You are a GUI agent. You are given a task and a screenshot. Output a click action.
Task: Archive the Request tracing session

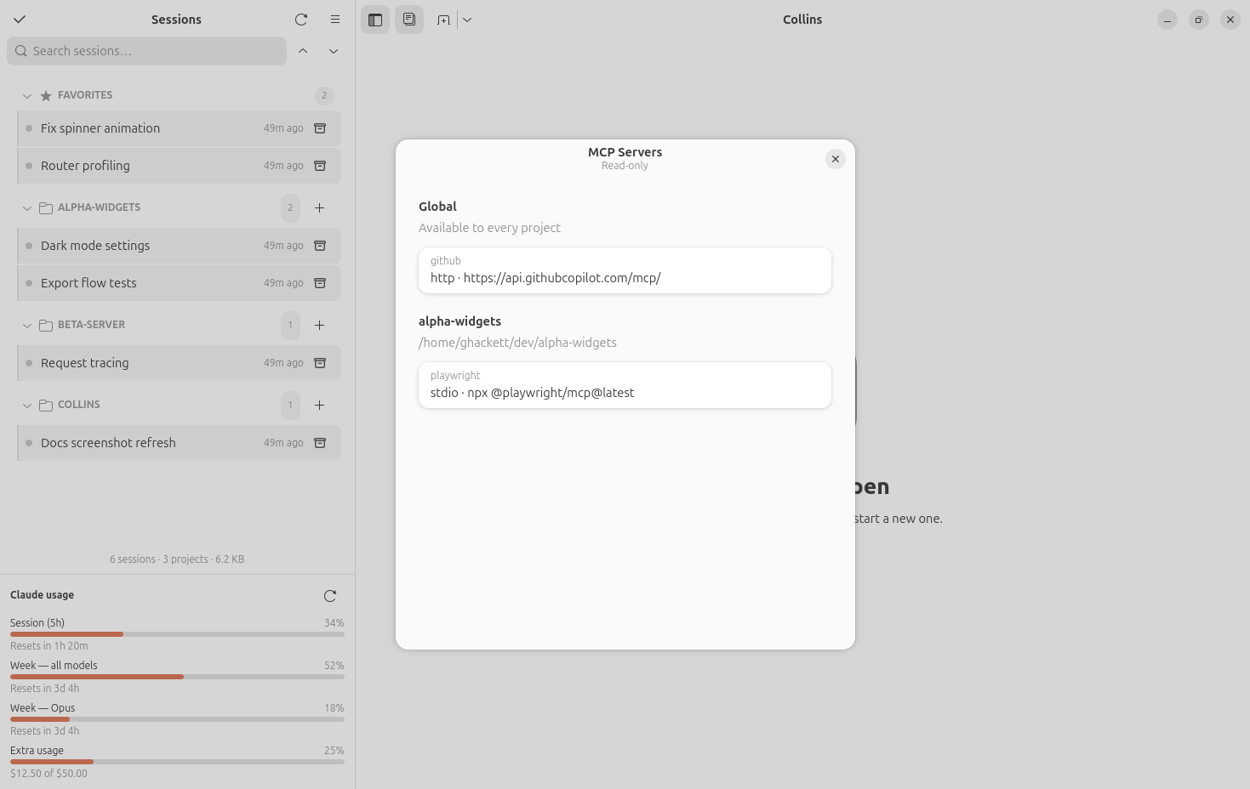pos(320,363)
